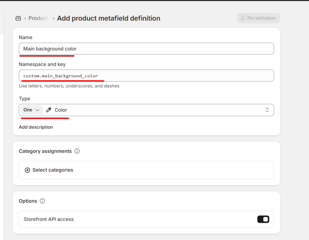309x240 pixels.
Task: Click the Type label above the selector
Action: click(x=24, y=99)
